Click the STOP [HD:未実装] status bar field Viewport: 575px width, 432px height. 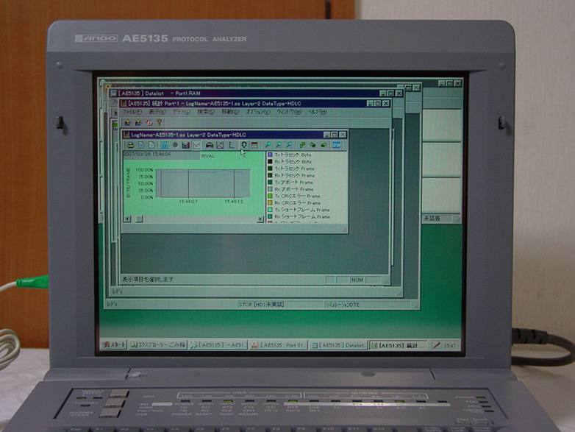280,305
